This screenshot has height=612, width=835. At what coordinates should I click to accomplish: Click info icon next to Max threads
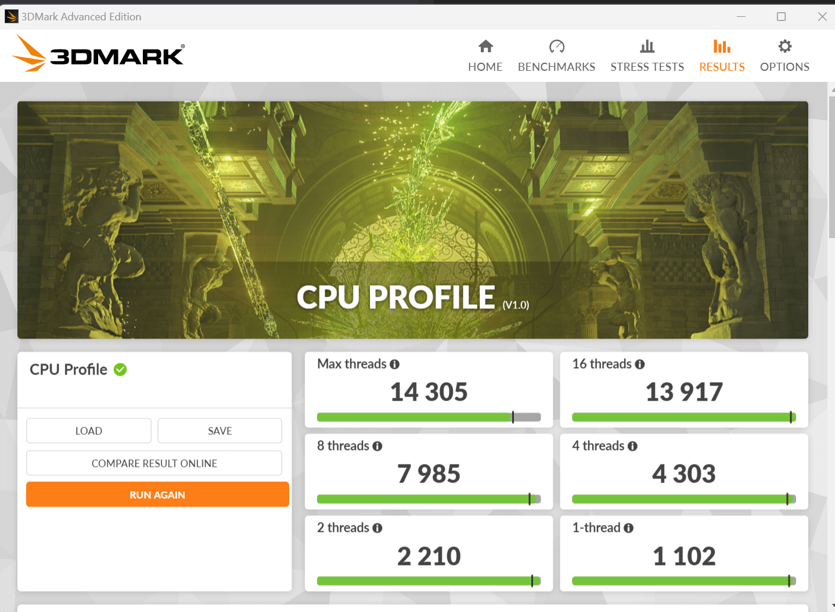395,364
